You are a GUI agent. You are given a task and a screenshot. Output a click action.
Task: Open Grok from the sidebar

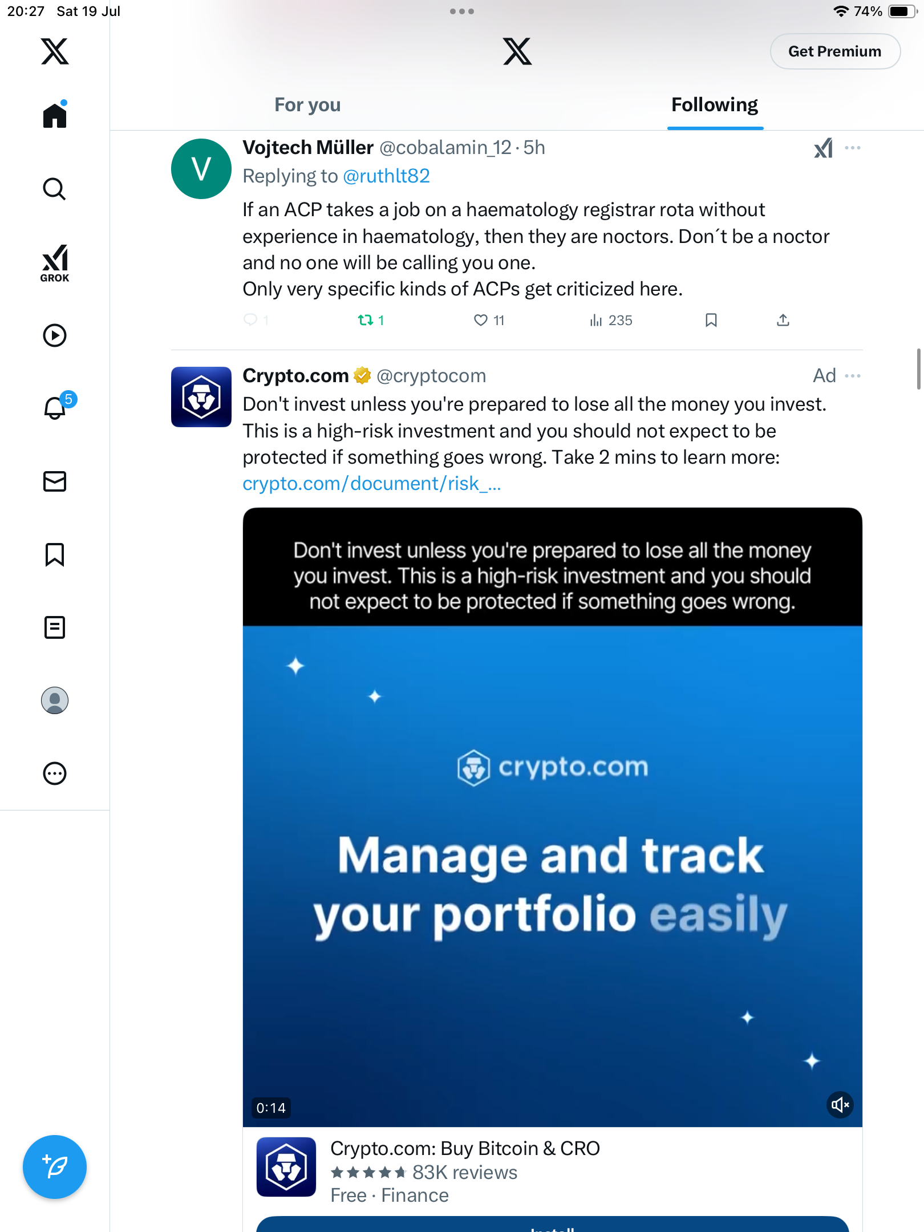click(x=55, y=263)
